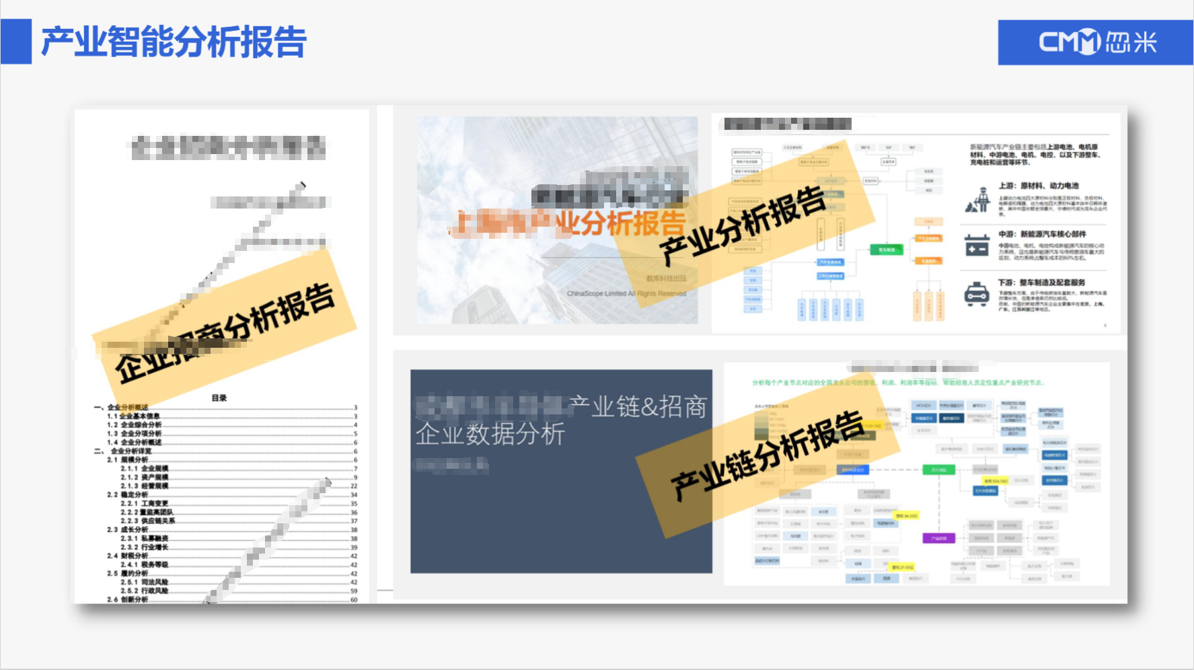The width and height of the screenshot is (1194, 670).
Task: Click the upstream worker icon
Action: [978, 200]
